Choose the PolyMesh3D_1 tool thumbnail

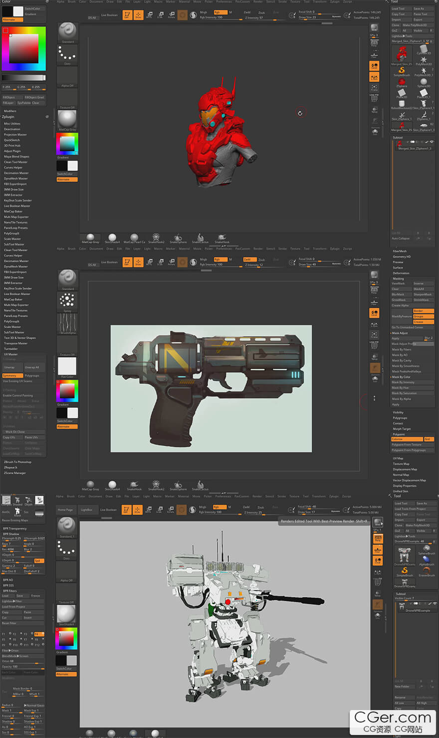coord(424,71)
